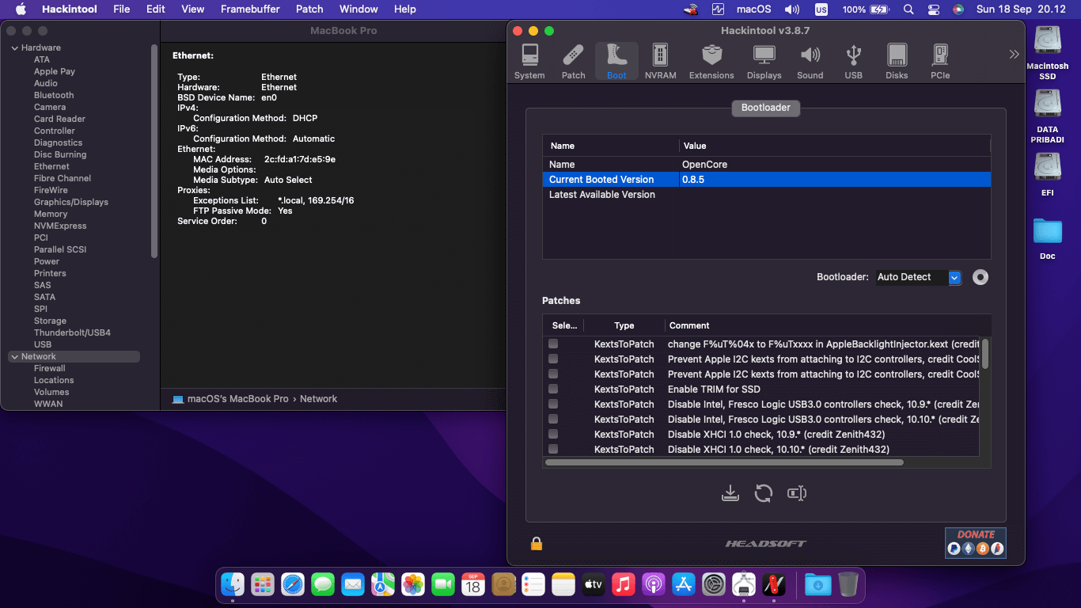
Task: Open the Sound section
Action: coord(810,62)
